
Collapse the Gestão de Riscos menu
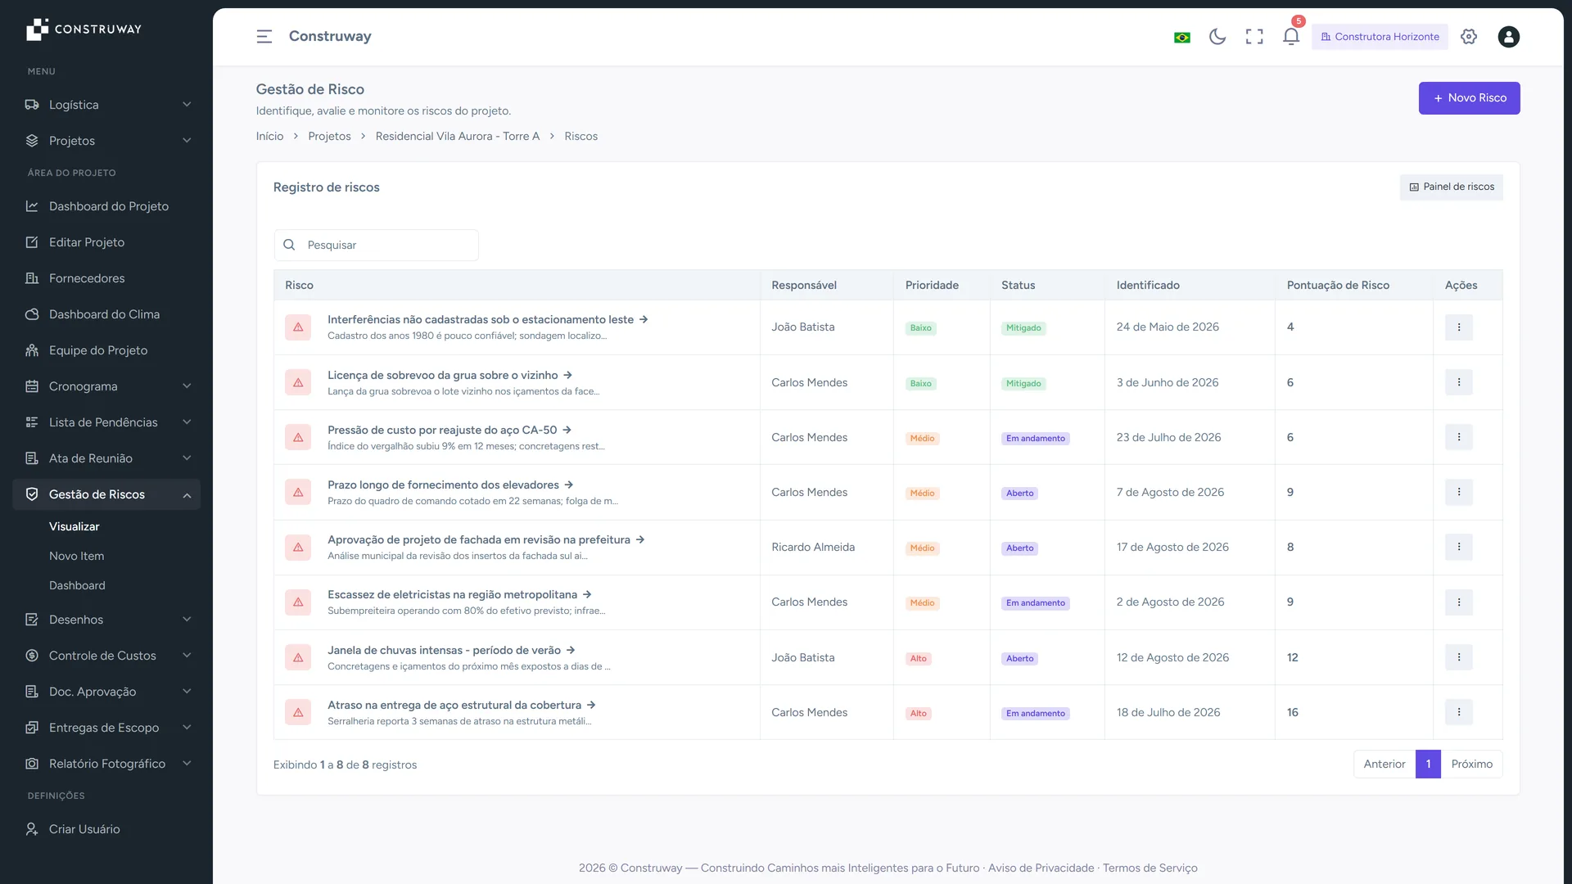[106, 494]
